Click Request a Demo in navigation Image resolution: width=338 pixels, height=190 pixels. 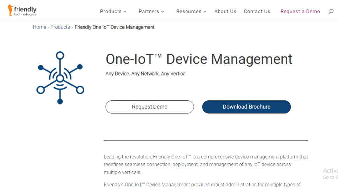[x=300, y=12]
